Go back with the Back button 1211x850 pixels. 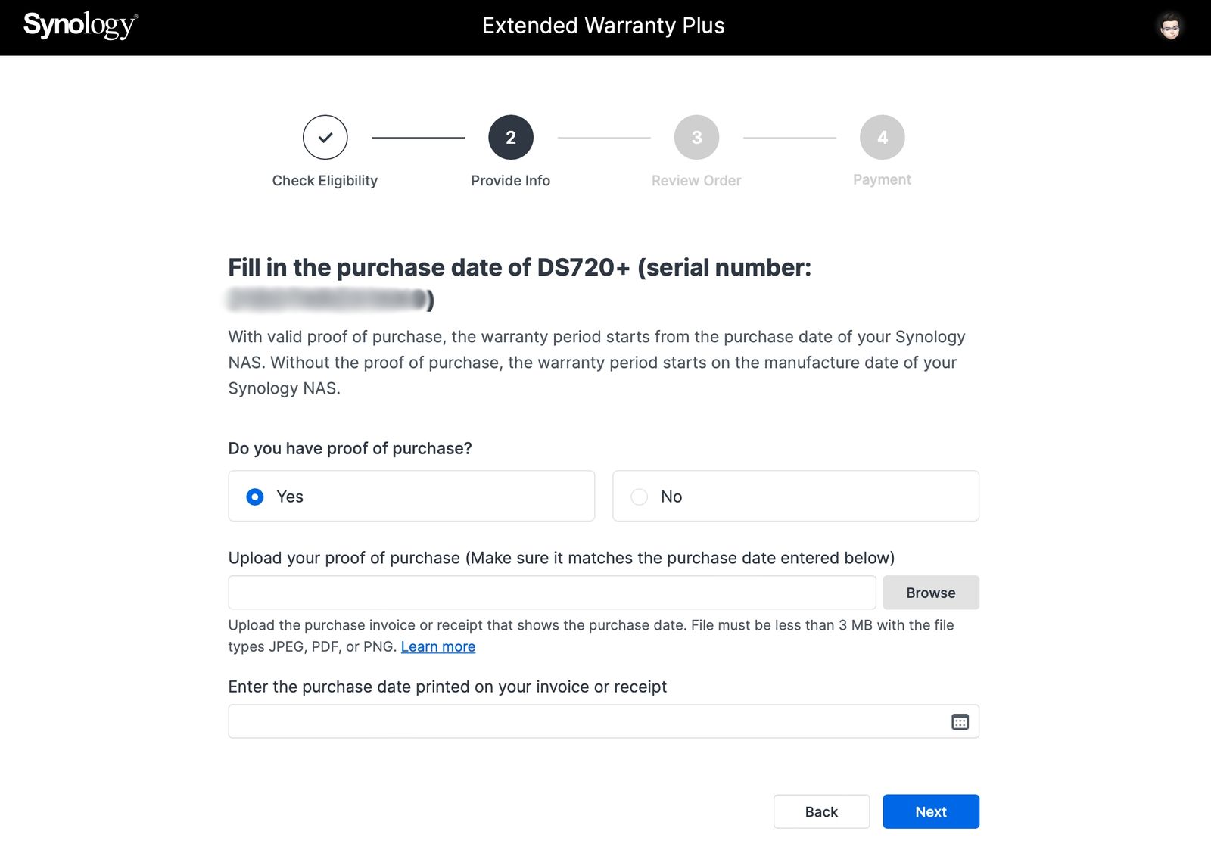coord(821,811)
